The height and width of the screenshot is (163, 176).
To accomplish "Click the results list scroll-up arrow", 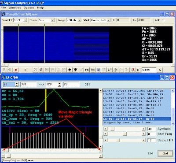I will click(173, 91).
